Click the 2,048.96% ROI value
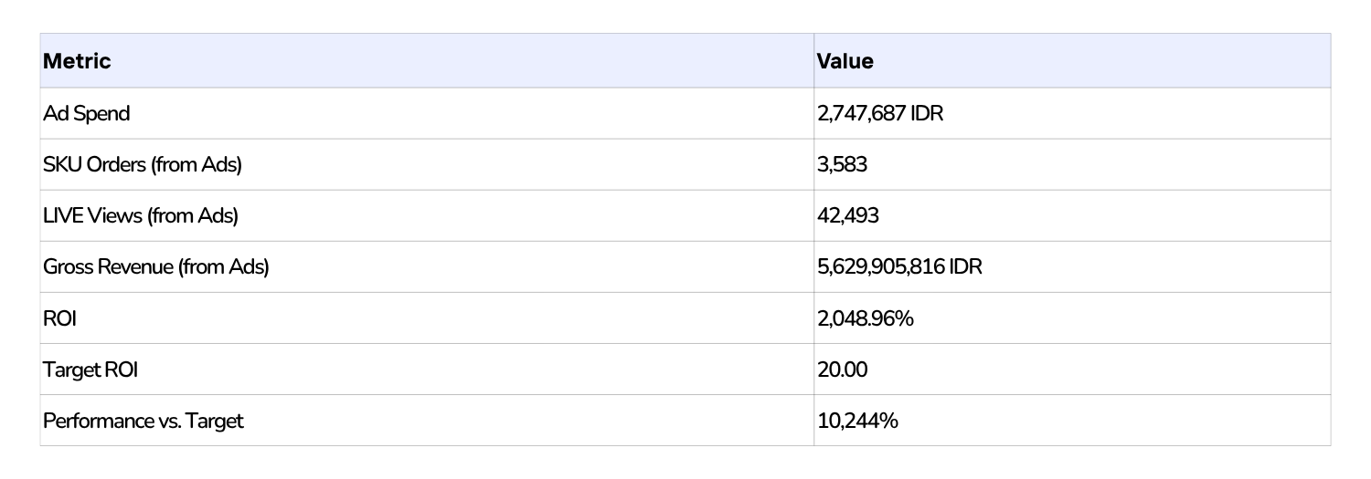The width and height of the screenshot is (1371, 479). tap(864, 318)
